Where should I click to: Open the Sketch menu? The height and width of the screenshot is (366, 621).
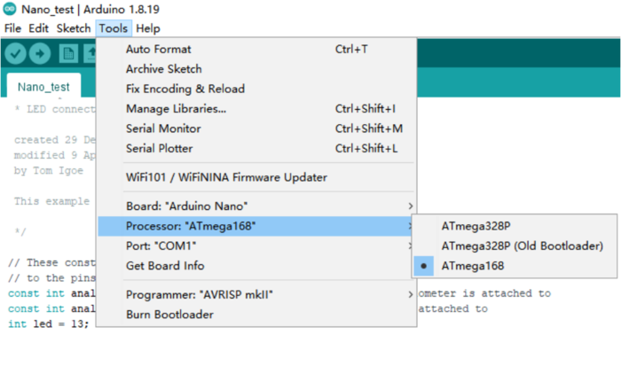74,28
